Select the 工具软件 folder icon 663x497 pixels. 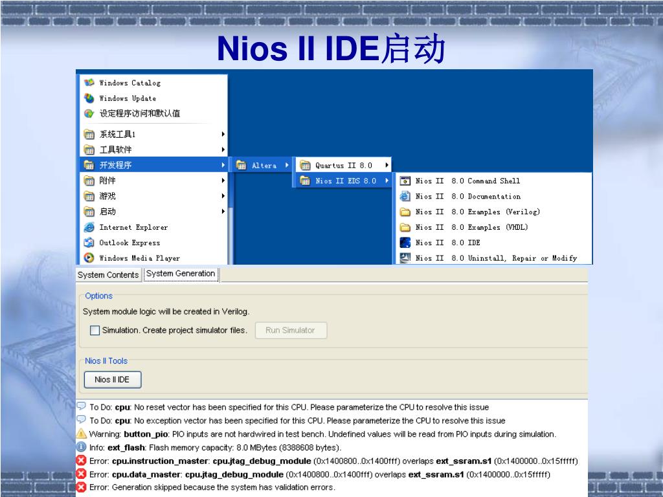pos(89,149)
